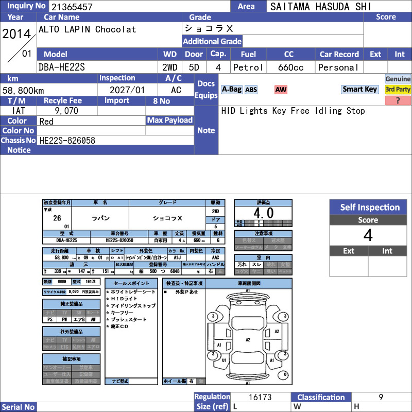Viewport: 412px width, 412px height.
Task: Open the vehicle damage diagram on the sheet
Action: (x=249, y=337)
